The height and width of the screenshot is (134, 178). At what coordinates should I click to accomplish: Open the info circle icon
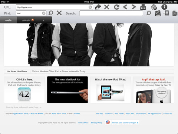pos(164,7)
